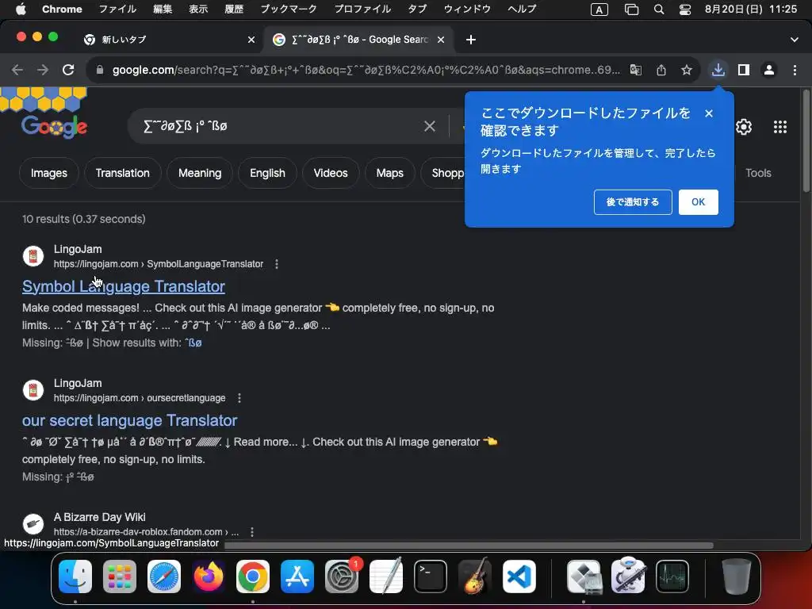The image size is (812, 609).
Task: Bookmark this page with the star icon
Action: coord(687,70)
